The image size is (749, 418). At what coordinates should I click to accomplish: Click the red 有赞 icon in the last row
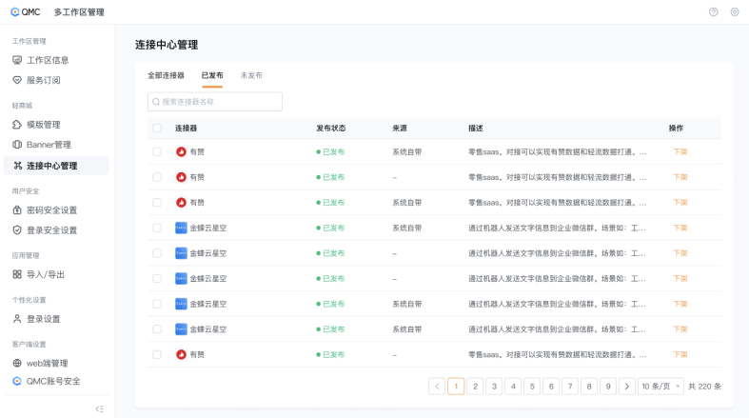(181, 354)
